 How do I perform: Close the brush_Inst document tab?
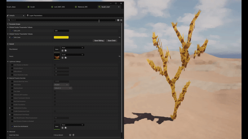pyautogui.click(x=119, y=7)
